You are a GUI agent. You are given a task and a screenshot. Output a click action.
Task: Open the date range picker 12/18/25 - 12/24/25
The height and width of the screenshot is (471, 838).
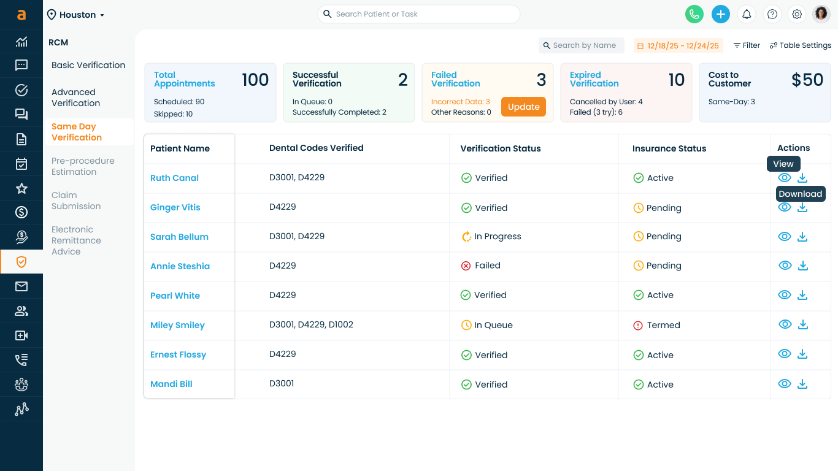[x=678, y=45]
